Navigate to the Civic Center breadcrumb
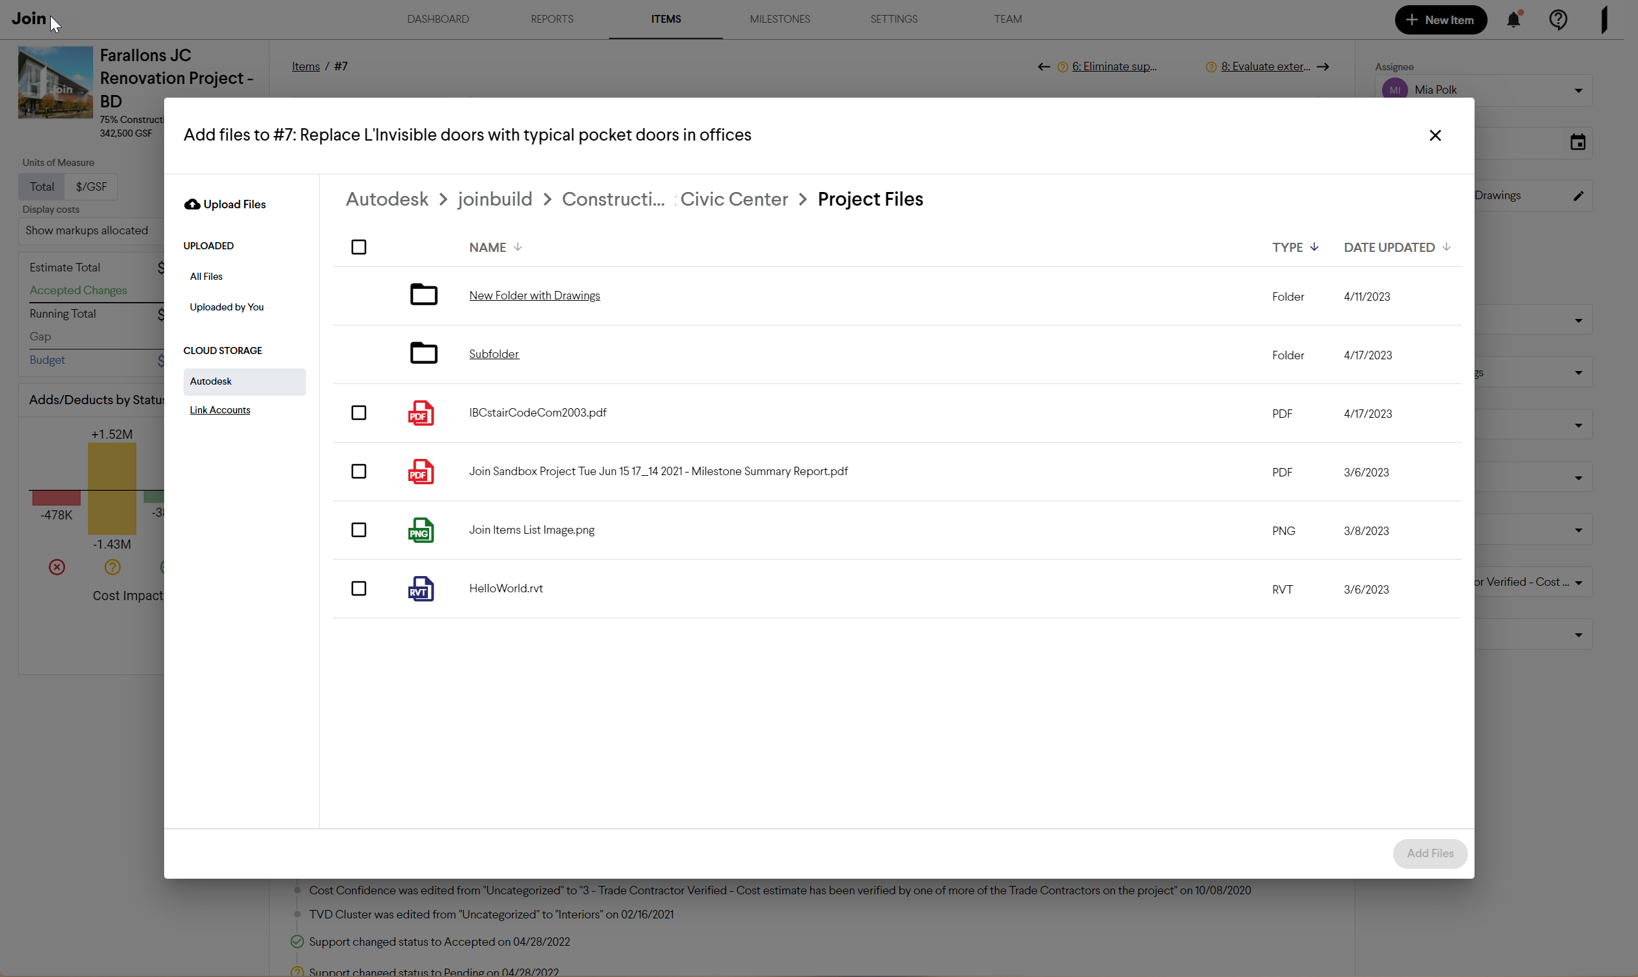This screenshot has width=1638, height=977. pos(734,199)
